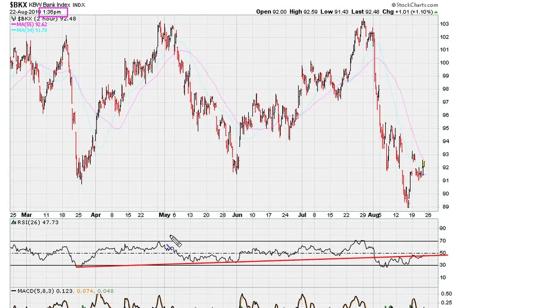Click the green MACD histogram value '0.048'

(105, 291)
